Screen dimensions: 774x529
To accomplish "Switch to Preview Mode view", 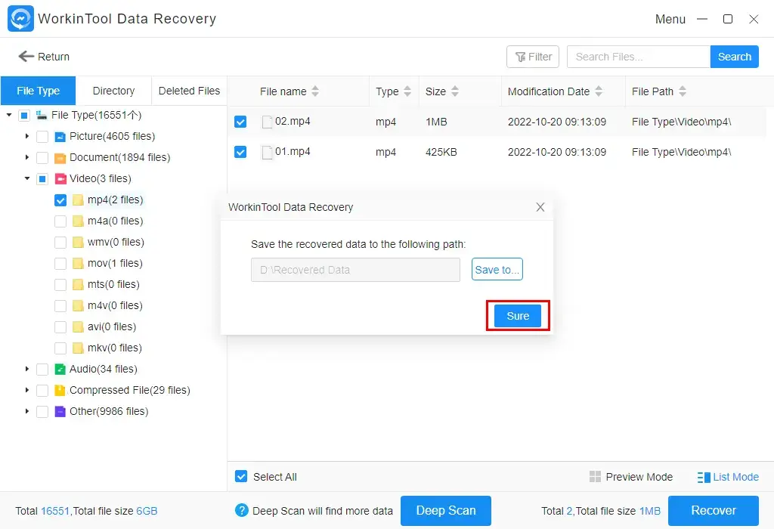I will (x=631, y=477).
